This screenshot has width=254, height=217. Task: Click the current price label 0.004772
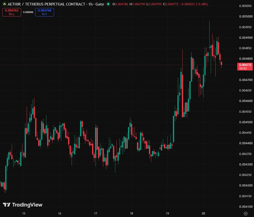245,66
